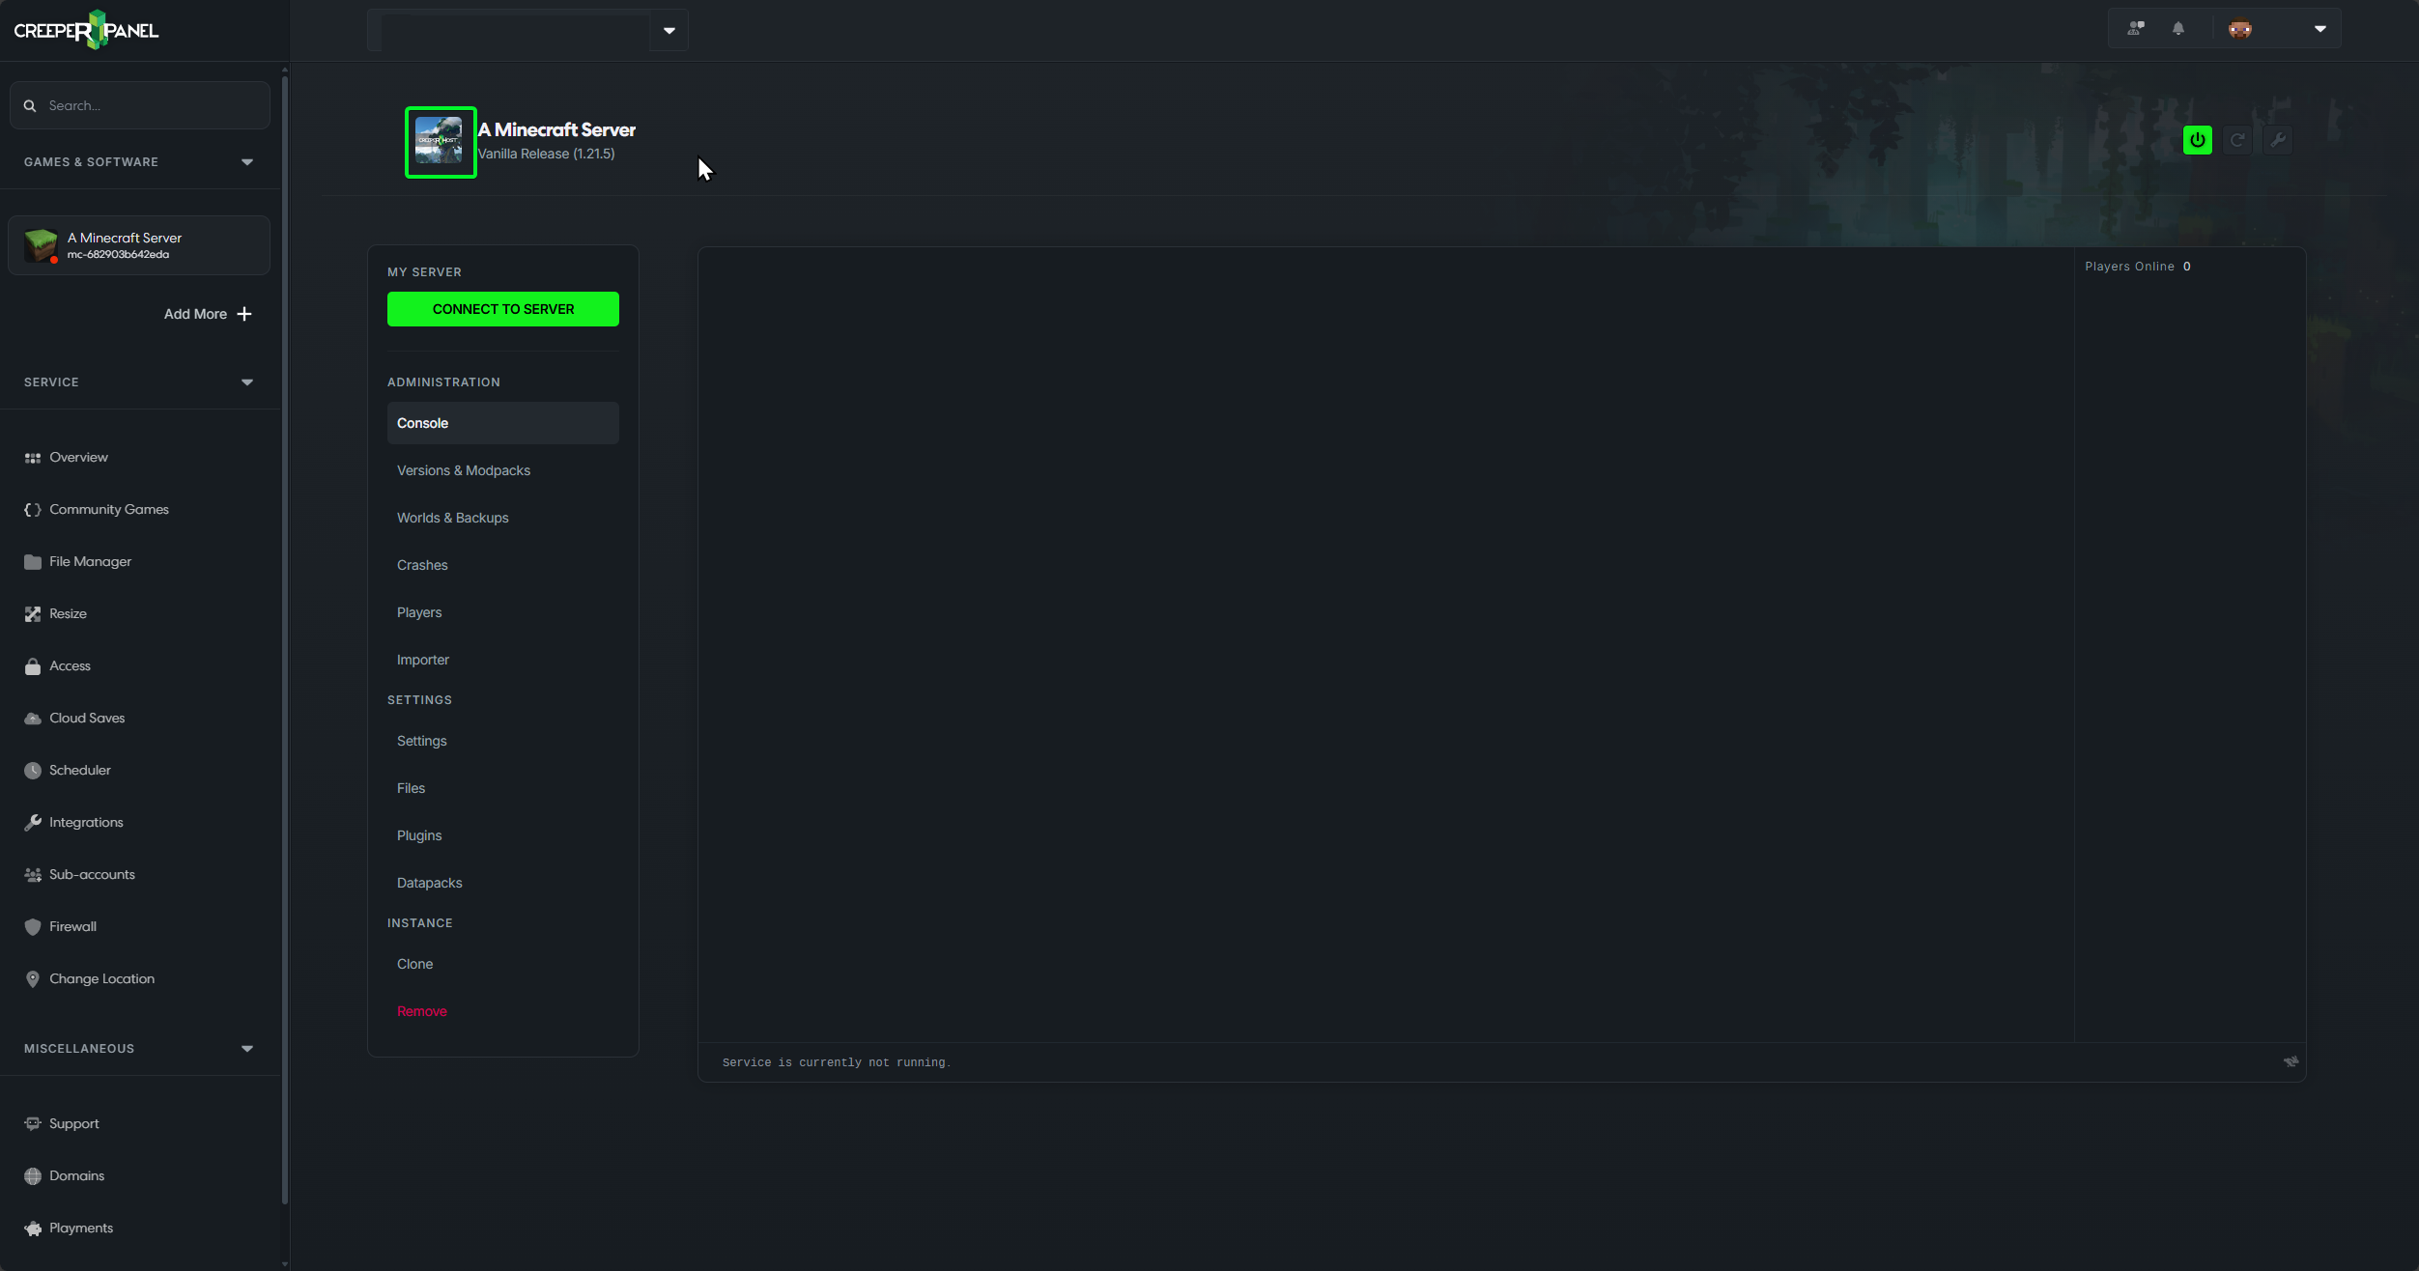Click the Scheduler label link
The height and width of the screenshot is (1271, 2419).
point(80,771)
